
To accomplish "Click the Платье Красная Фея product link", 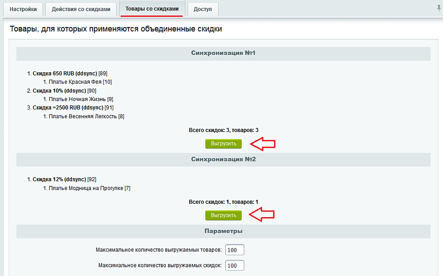I will click(x=74, y=81).
